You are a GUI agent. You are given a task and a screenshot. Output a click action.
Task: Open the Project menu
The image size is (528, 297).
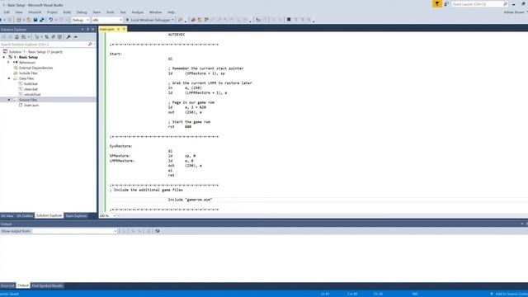pos(52,12)
